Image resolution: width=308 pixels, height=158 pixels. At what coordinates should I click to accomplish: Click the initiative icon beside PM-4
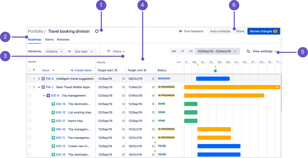tap(43, 79)
